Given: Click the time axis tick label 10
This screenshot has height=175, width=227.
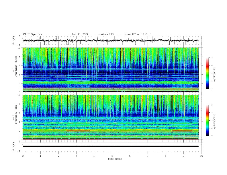Looking at the screenshot, I should (201, 156).
